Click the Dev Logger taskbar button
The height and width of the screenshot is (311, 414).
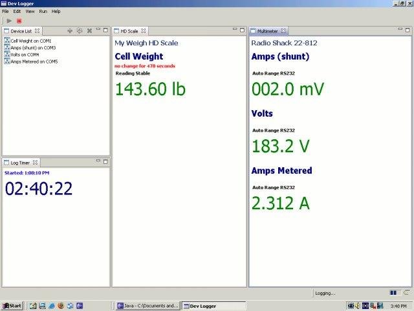214,306
